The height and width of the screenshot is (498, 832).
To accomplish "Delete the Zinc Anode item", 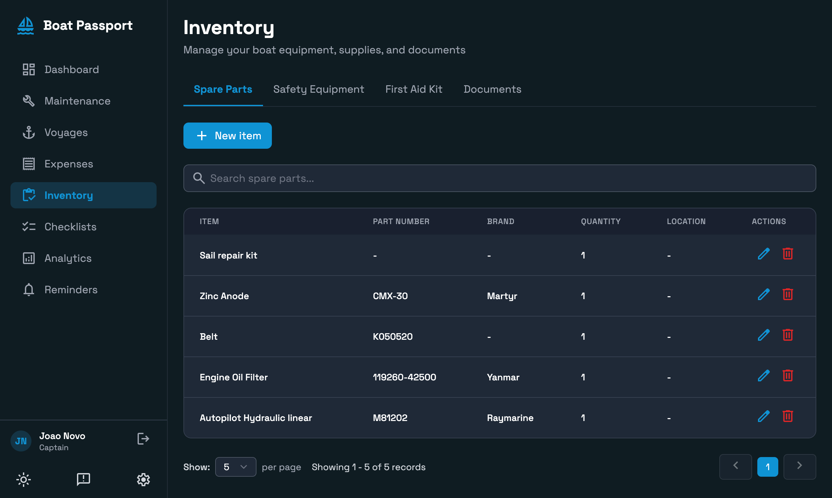I will (x=787, y=295).
